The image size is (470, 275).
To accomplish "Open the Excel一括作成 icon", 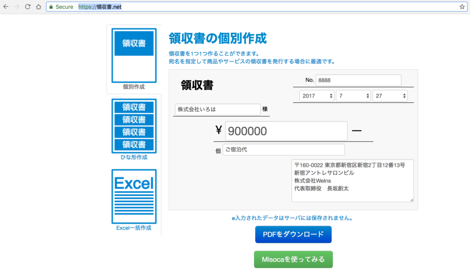I will click(134, 196).
